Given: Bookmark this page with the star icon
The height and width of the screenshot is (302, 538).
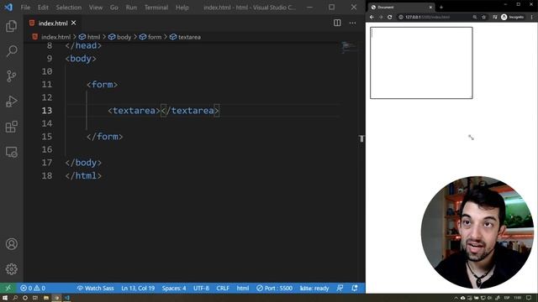Looking at the screenshot, I should [x=484, y=17].
